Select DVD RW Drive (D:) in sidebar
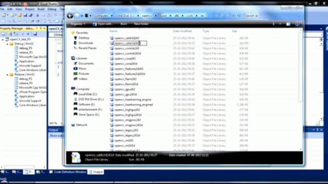The width and height of the screenshot is (328, 184). 91,99
